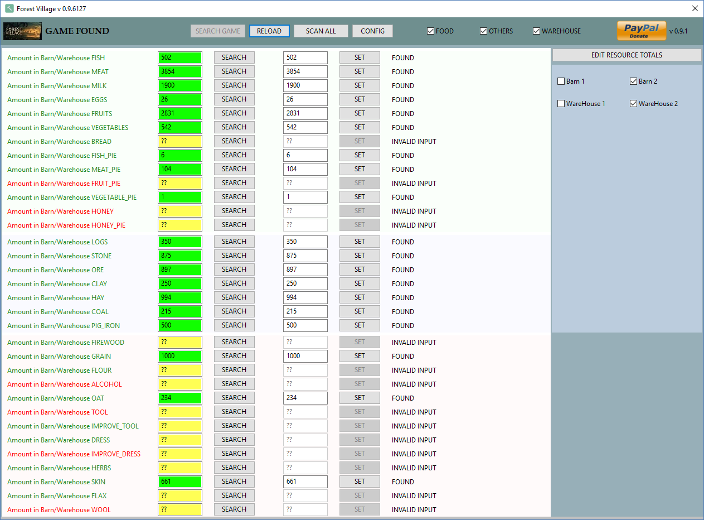Click the yellow BREAD amount field
This screenshot has width=704, height=520.
(x=180, y=141)
